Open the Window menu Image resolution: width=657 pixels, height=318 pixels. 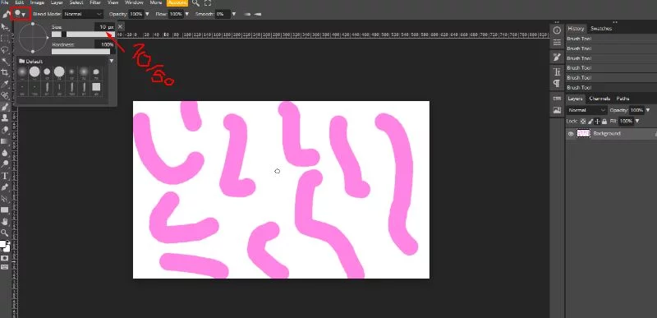click(x=134, y=2)
